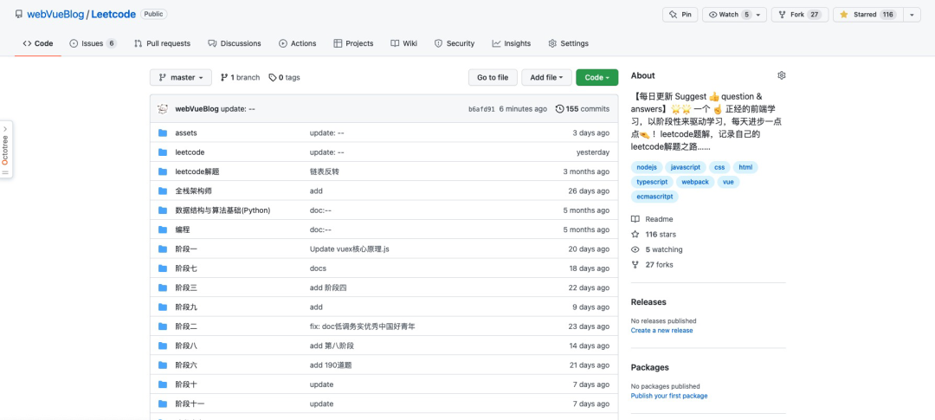Open the 阶段十 folder name

point(186,384)
